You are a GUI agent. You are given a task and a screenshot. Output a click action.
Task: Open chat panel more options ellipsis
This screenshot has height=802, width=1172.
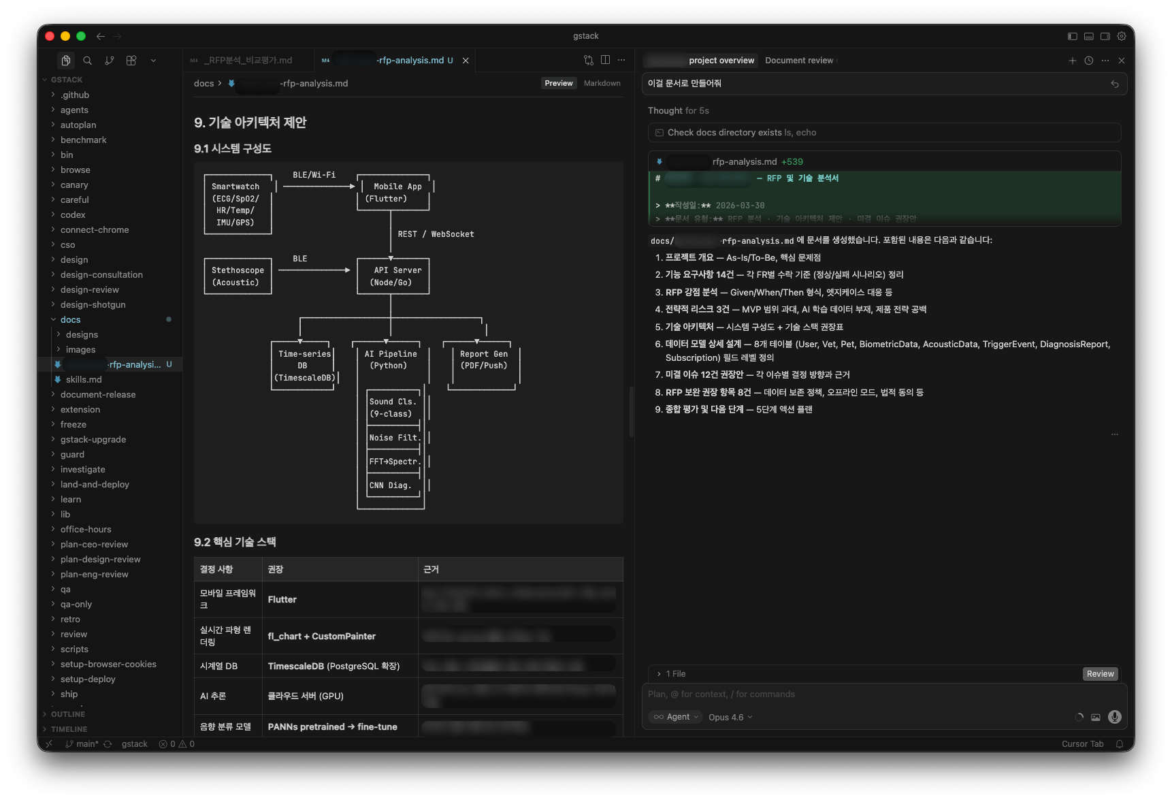[1105, 61]
